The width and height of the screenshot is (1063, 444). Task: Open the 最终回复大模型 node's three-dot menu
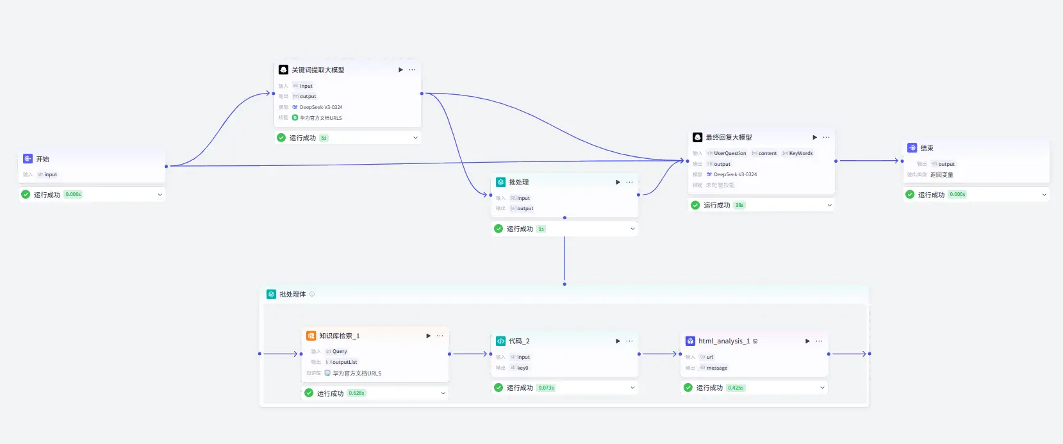coord(826,137)
